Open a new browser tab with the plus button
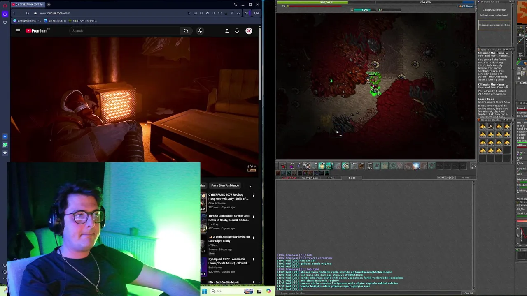The height and width of the screenshot is (296, 527). [x=49, y=5]
